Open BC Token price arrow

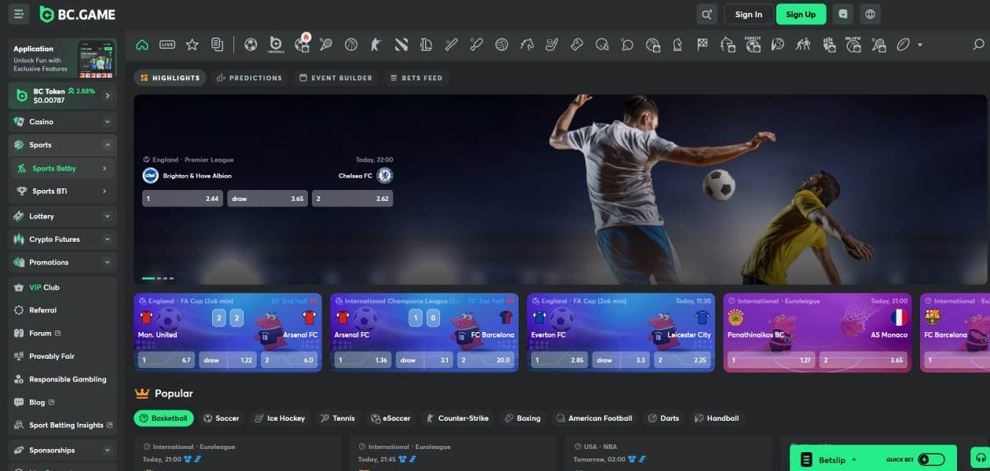click(x=108, y=96)
